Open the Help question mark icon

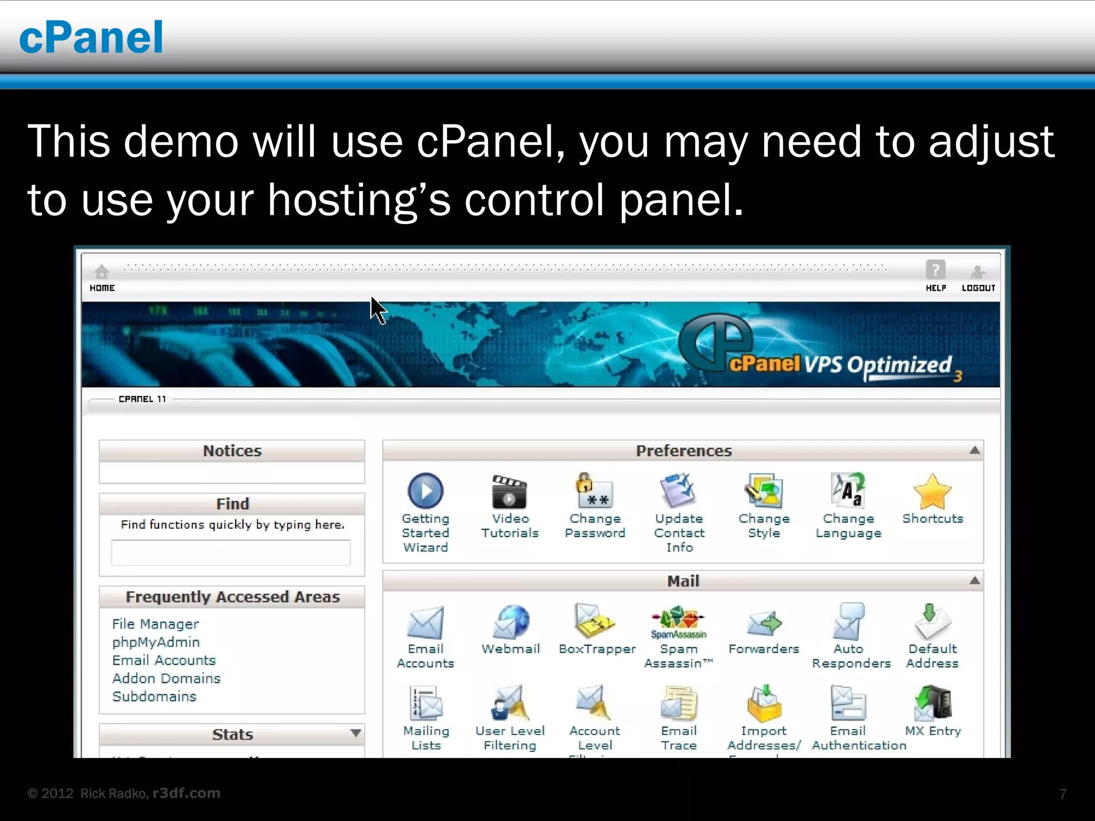tap(936, 270)
